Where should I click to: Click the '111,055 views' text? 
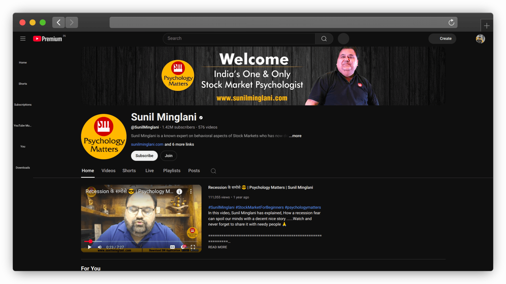coord(219,197)
